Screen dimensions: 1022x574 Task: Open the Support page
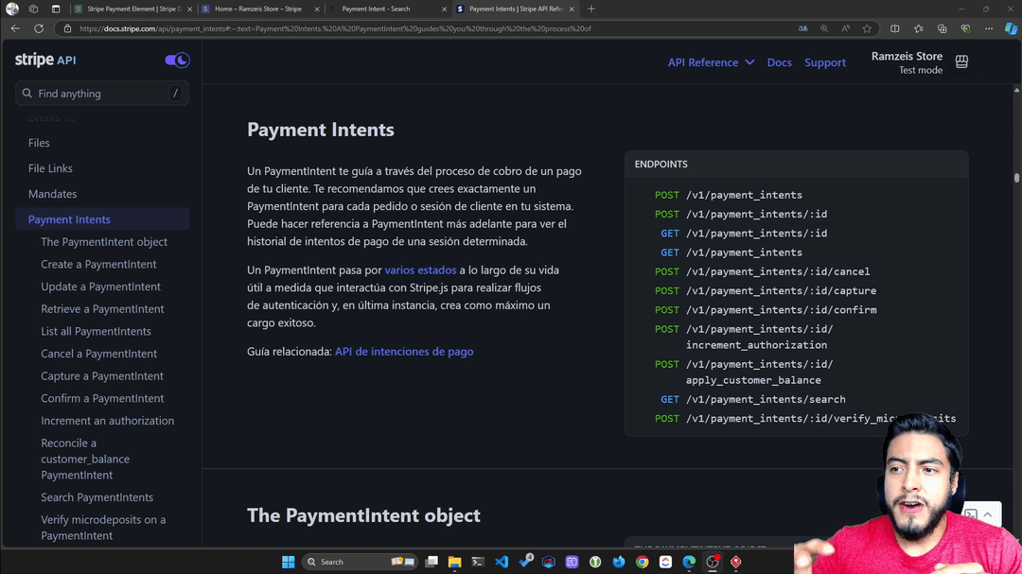click(824, 62)
